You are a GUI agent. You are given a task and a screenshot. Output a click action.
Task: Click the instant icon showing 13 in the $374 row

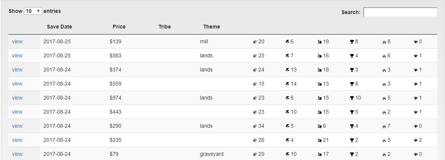(287, 70)
